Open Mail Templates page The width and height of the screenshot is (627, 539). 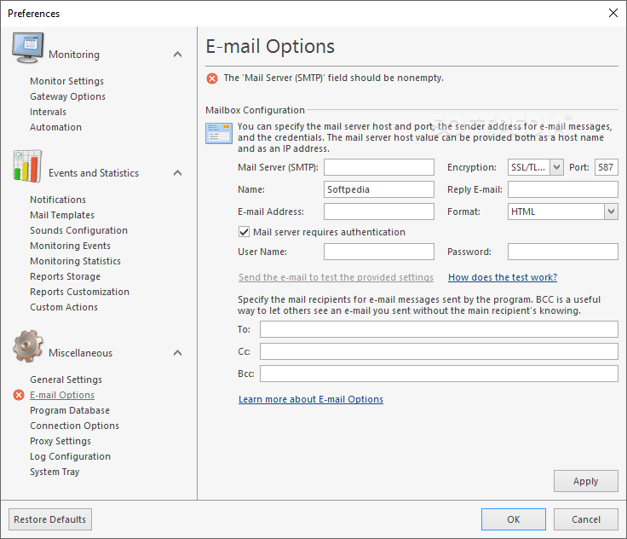coord(62,215)
